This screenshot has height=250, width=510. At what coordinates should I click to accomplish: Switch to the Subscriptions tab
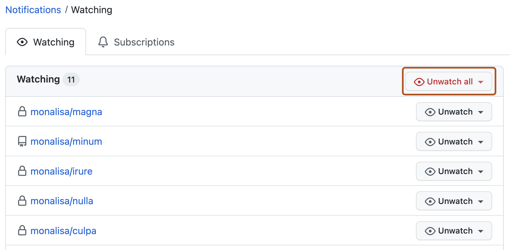coord(136,42)
